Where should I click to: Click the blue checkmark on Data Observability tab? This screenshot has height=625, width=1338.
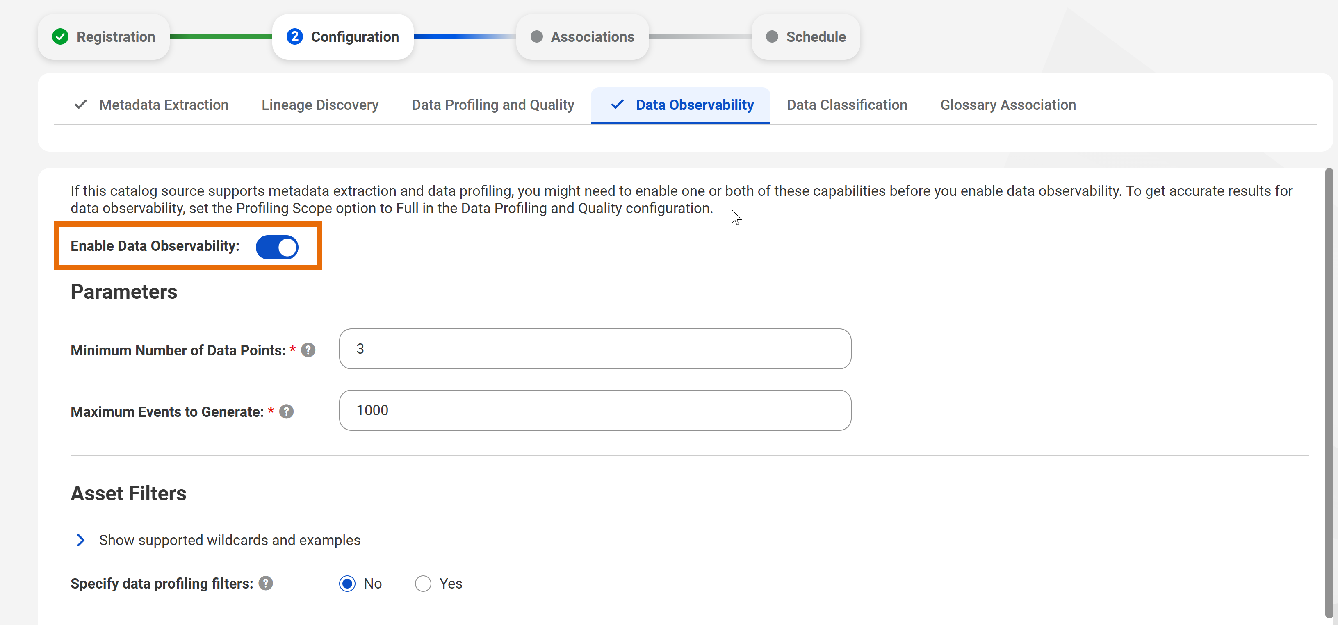pos(617,105)
